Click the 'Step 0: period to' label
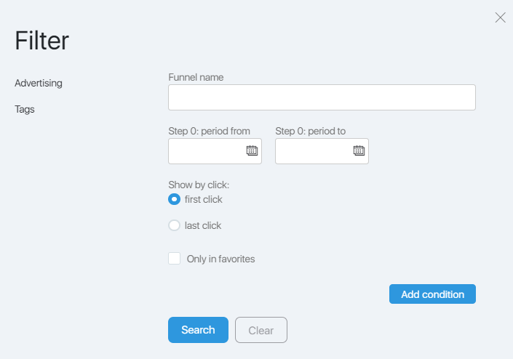513x359 pixels. pos(311,131)
